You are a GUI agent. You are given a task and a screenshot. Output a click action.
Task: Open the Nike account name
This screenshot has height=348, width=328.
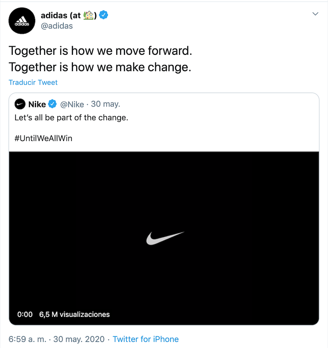tap(37, 104)
